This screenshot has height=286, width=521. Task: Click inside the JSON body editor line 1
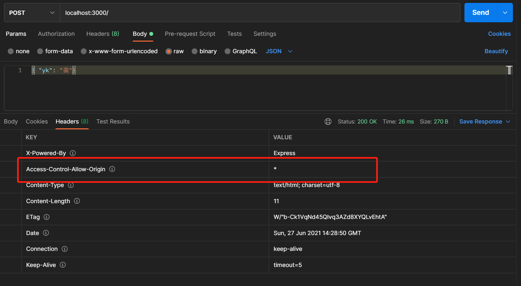268,70
